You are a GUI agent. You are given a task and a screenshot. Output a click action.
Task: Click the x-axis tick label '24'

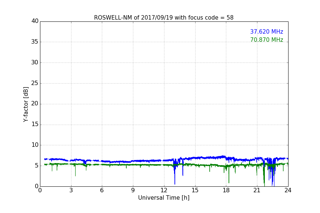[x=288, y=190]
